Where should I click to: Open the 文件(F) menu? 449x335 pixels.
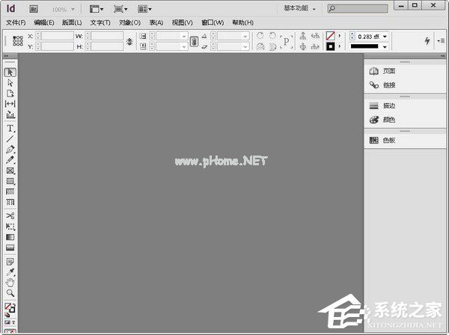[x=16, y=22]
